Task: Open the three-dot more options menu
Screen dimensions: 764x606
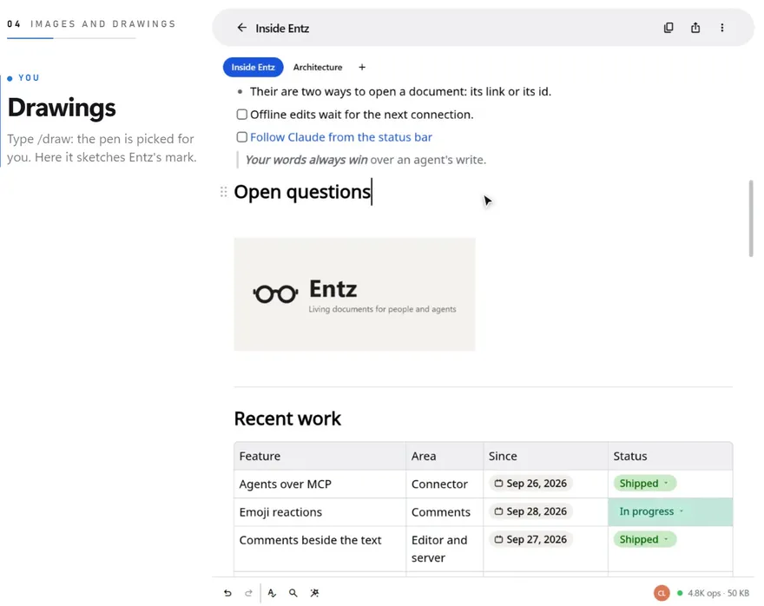Action: point(722,28)
